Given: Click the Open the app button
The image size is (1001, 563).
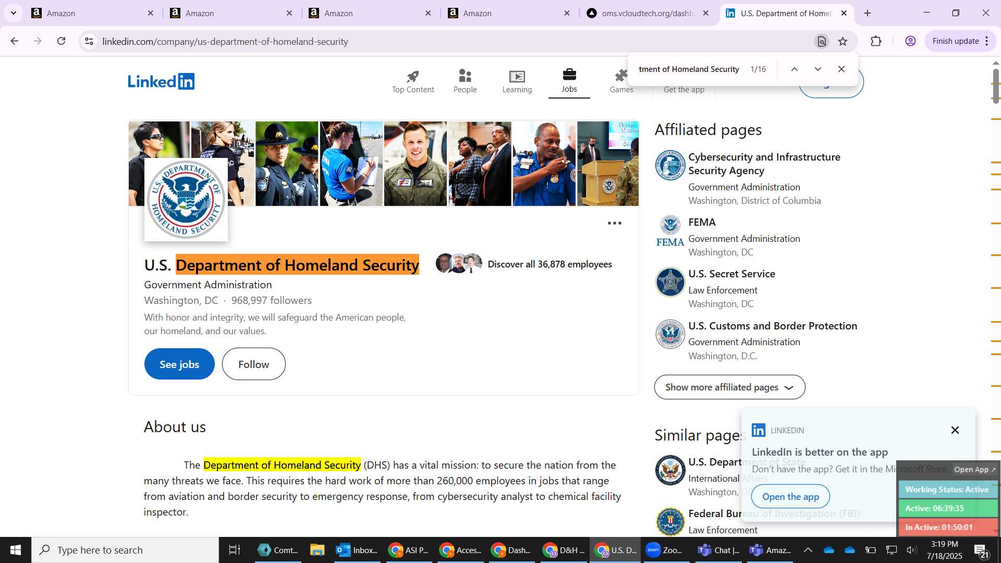Looking at the screenshot, I should [x=790, y=496].
